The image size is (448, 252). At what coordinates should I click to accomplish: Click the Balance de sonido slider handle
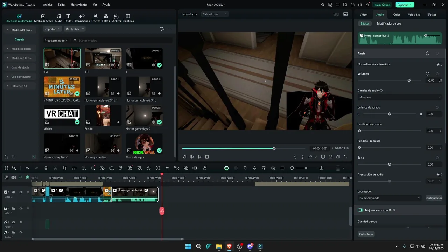tap(390, 114)
